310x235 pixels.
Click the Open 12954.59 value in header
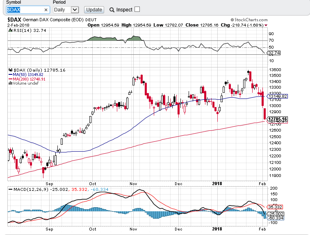click(103, 25)
